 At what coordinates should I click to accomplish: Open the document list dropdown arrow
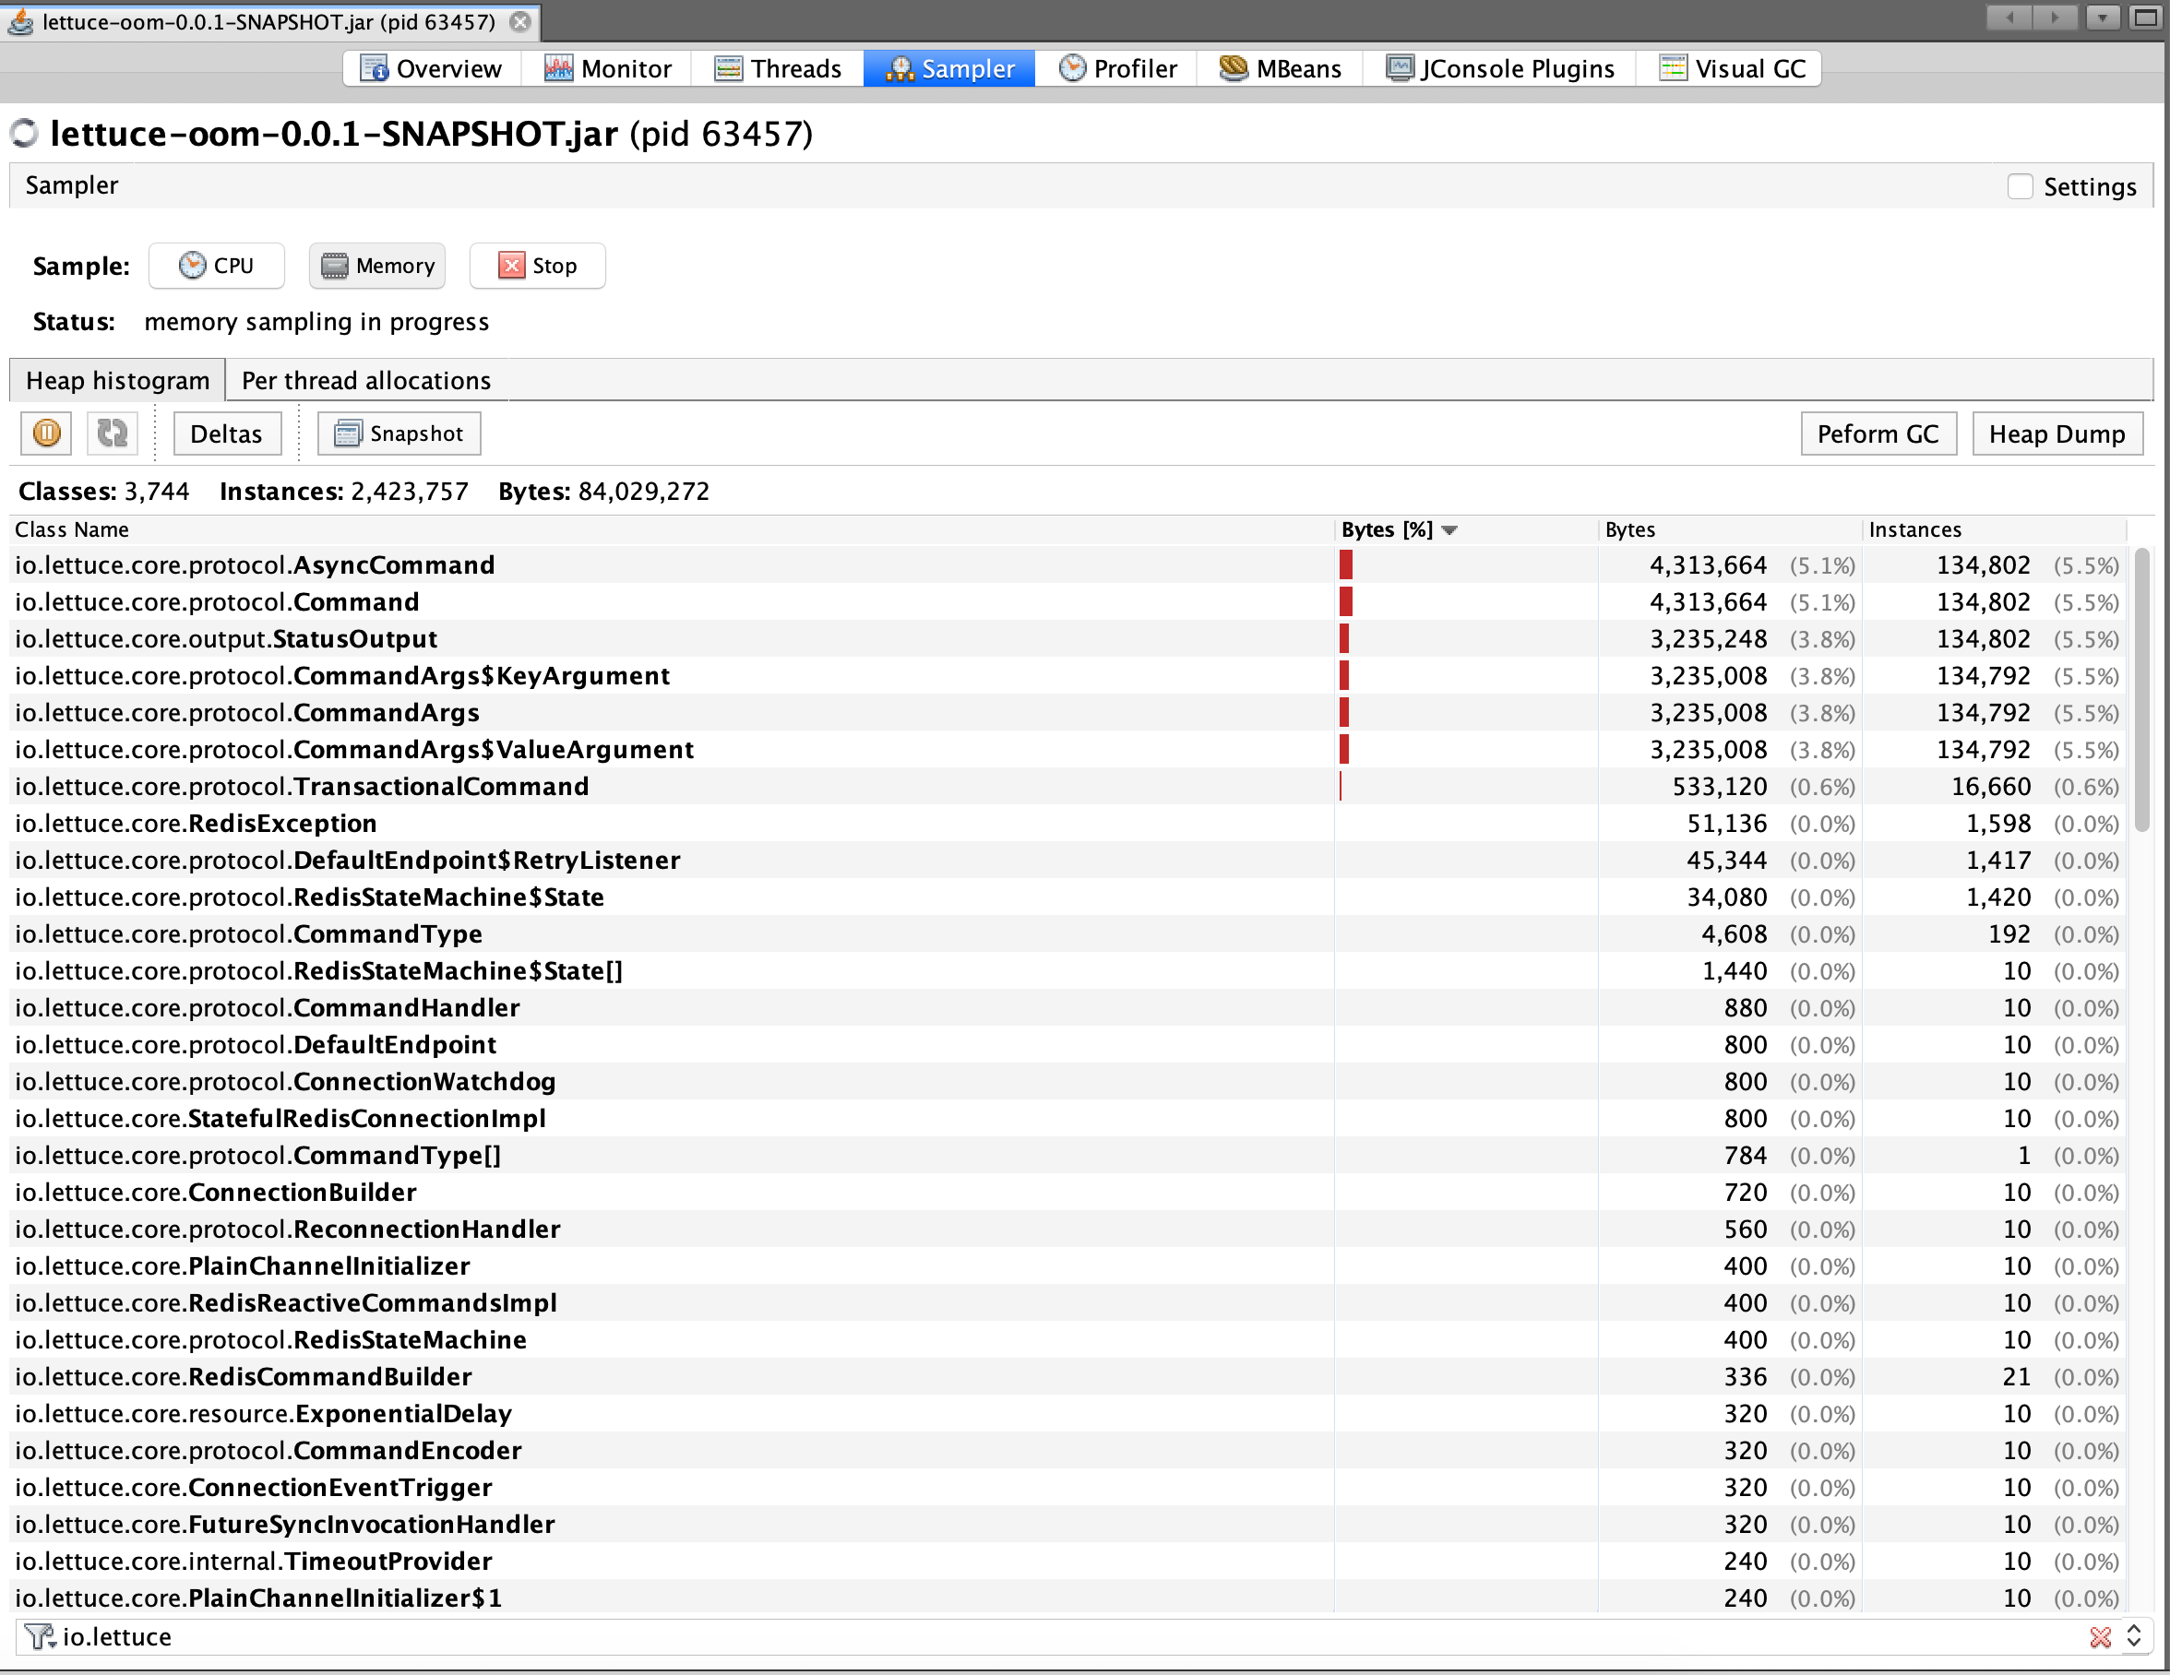[x=2102, y=17]
